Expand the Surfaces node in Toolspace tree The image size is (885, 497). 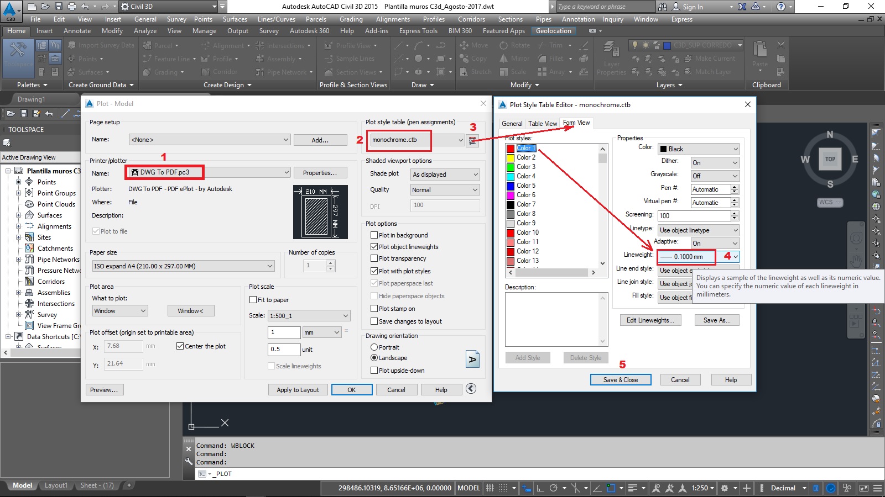tap(18, 215)
